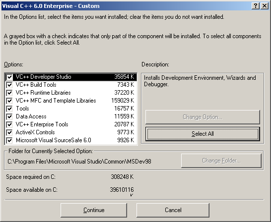Viewport: 271px width, 222px height.
Task: Click the 308248 K space required value
Action: pyautogui.click(x=122, y=177)
